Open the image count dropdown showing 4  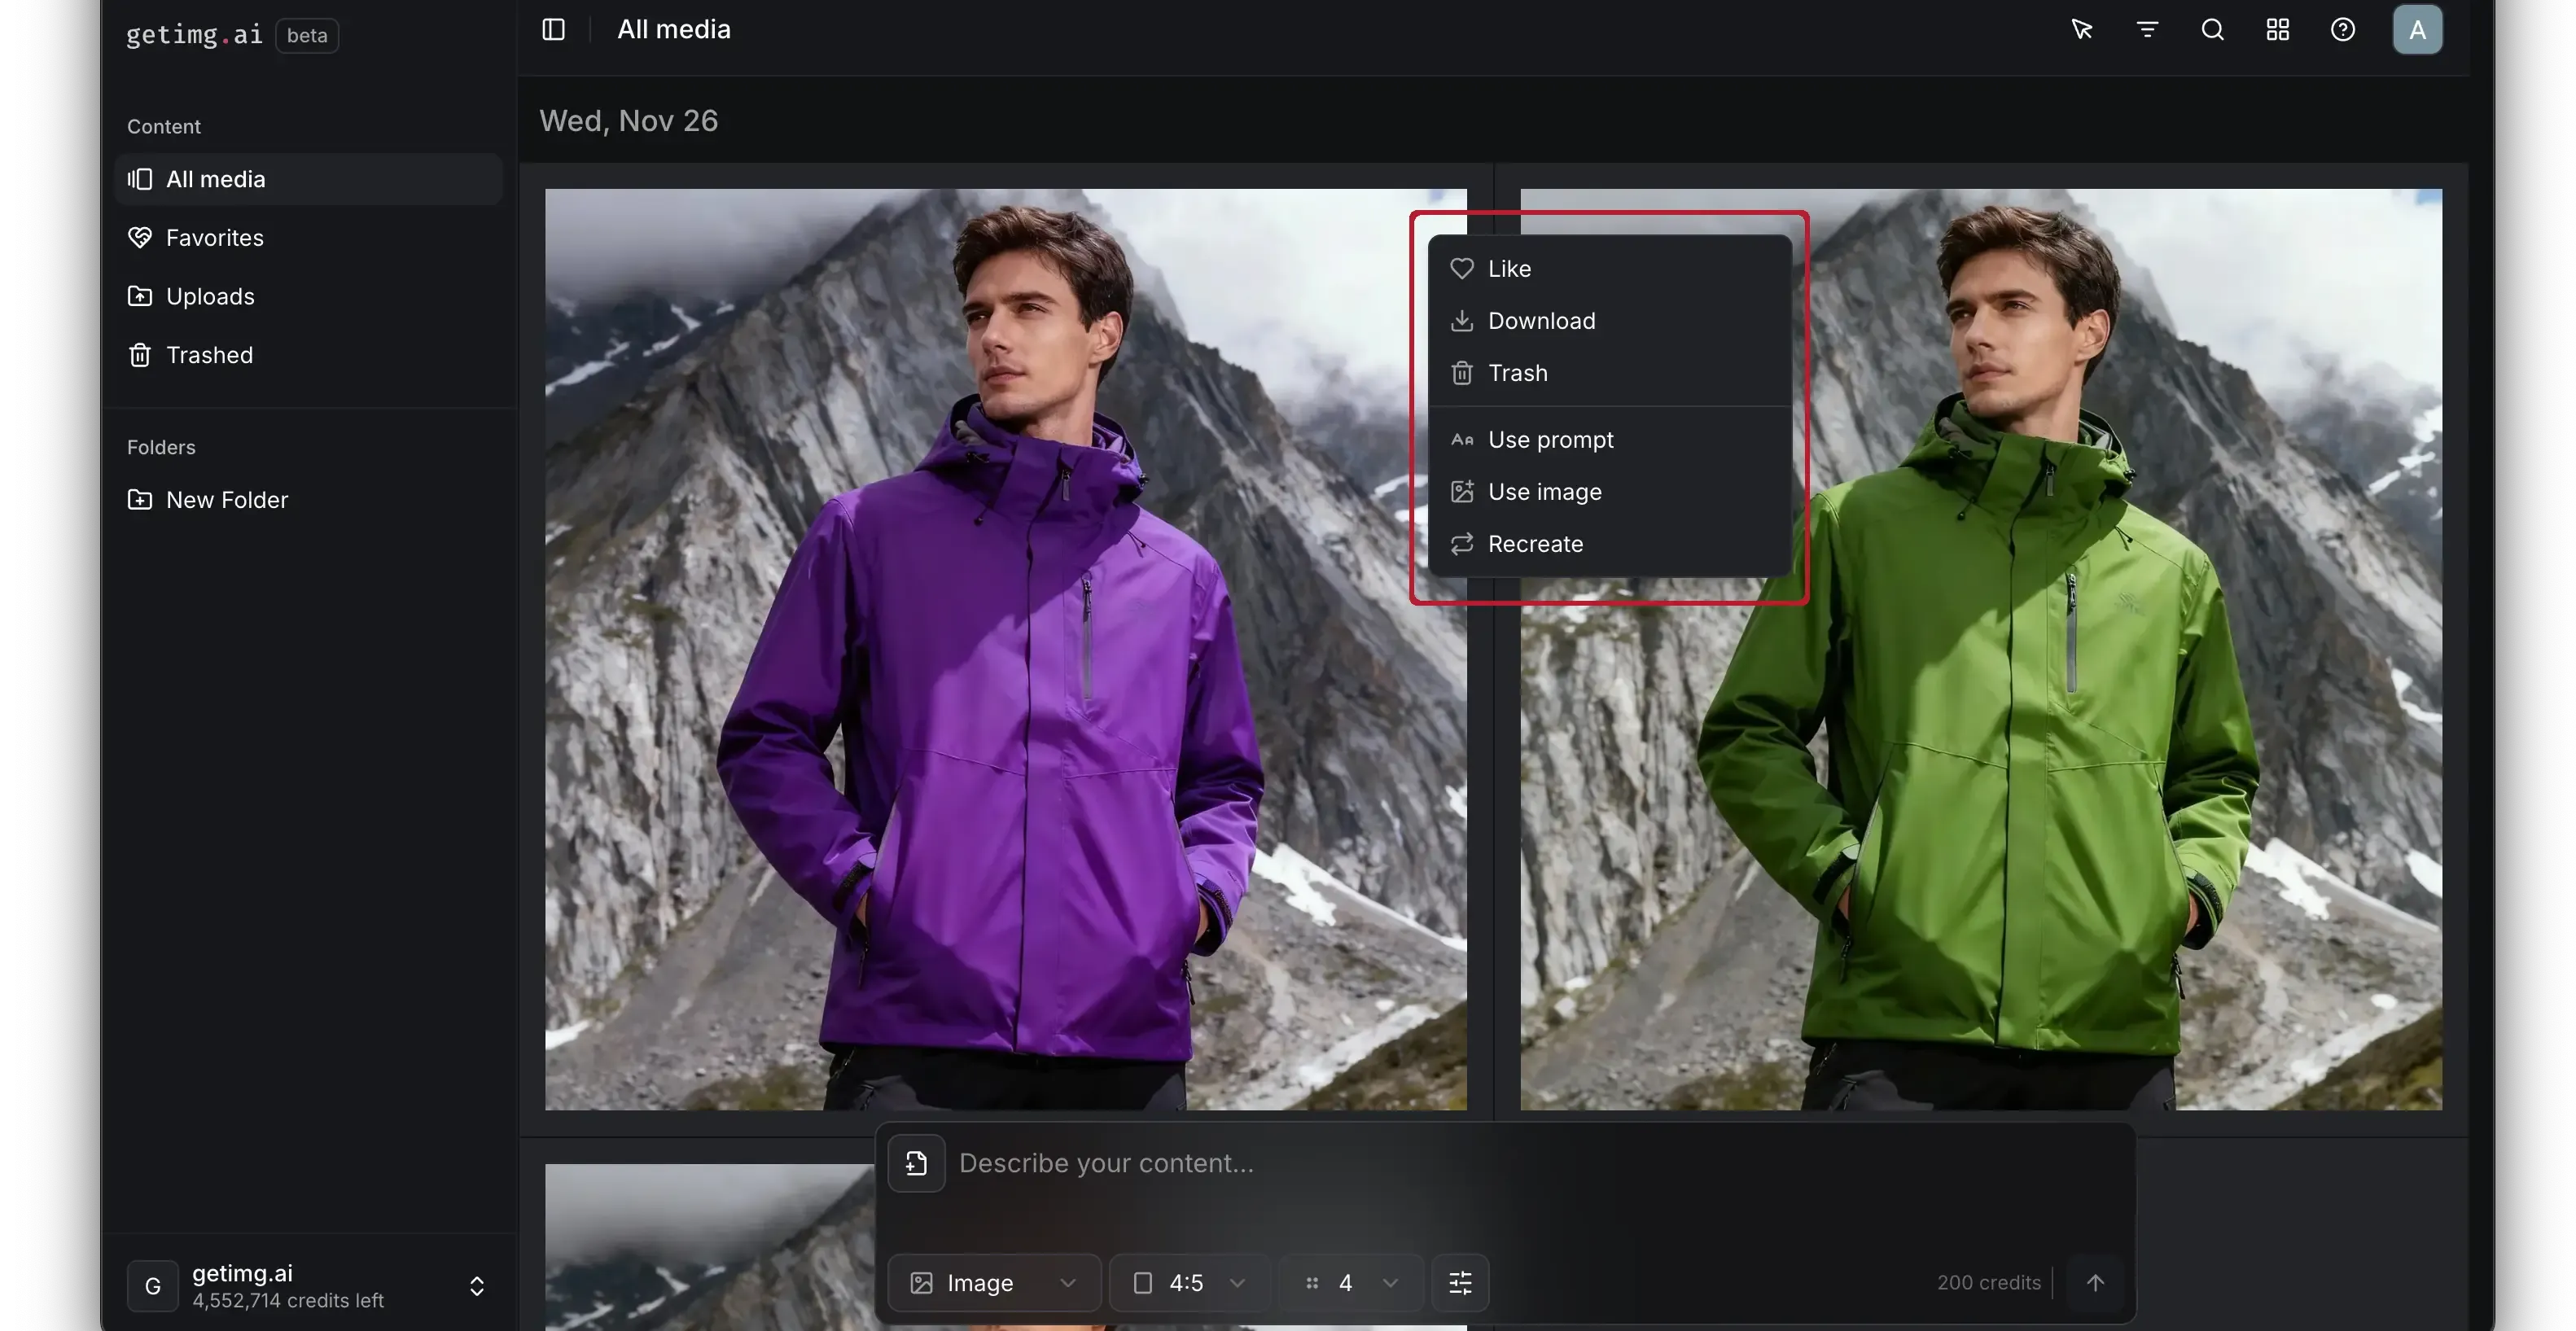pyautogui.click(x=1350, y=1283)
